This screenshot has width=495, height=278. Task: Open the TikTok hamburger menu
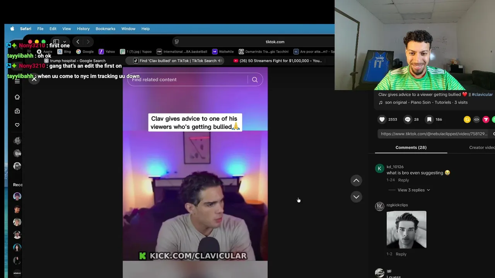point(17,81)
